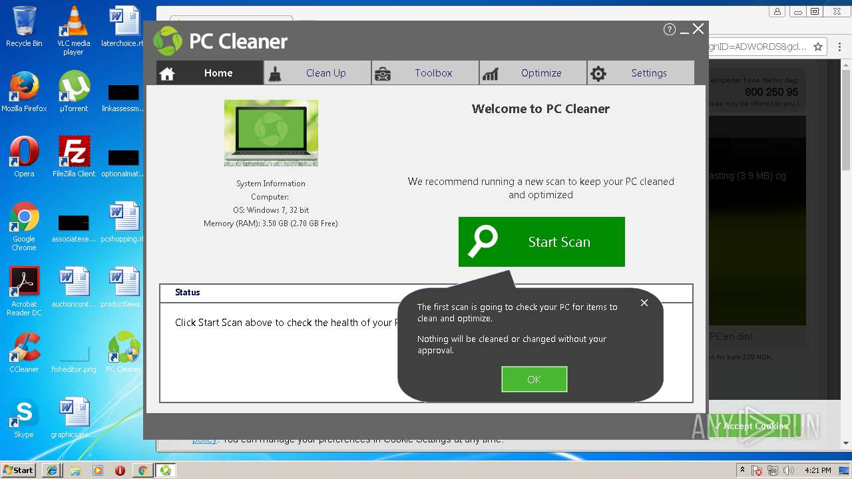852x479 pixels.
Task: Click the house icon on Home tab
Action: [x=167, y=74]
